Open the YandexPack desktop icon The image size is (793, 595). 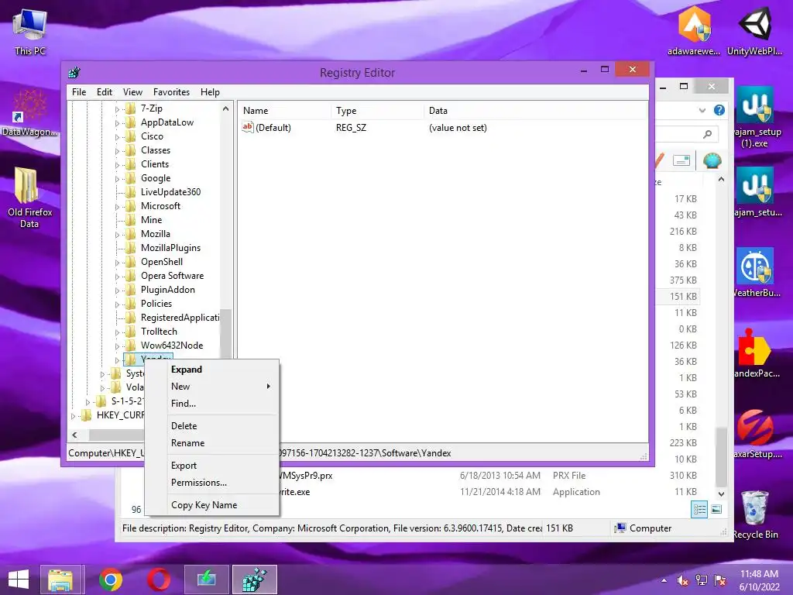[x=754, y=353]
